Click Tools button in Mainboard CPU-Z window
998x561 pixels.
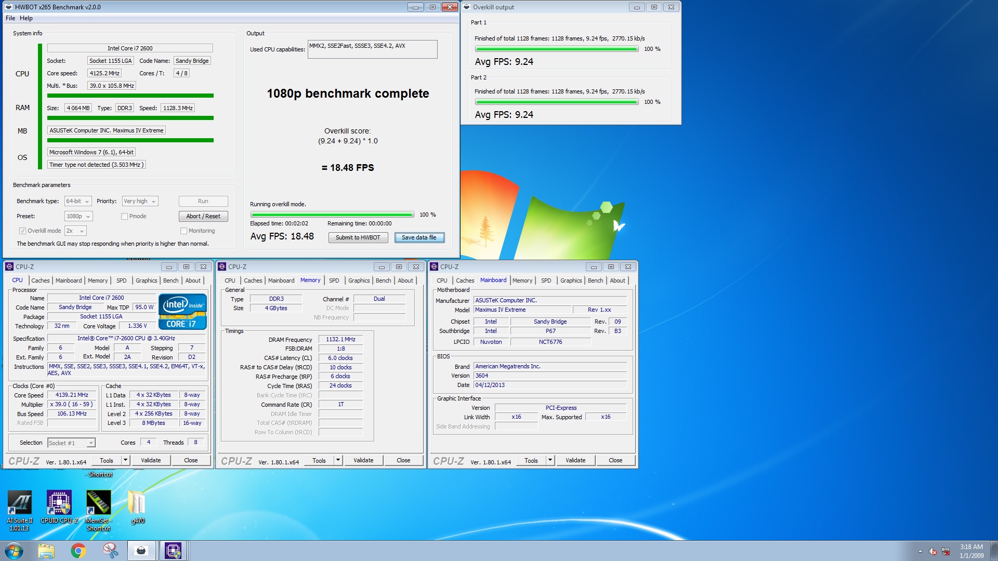click(x=531, y=460)
